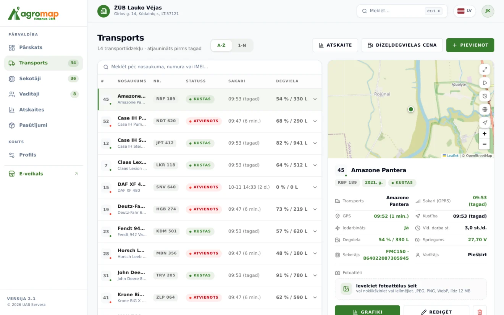Viewport: 504px width, 315px height.
Task: Open E-veikals external link arrow
Action: pyautogui.click(x=76, y=174)
